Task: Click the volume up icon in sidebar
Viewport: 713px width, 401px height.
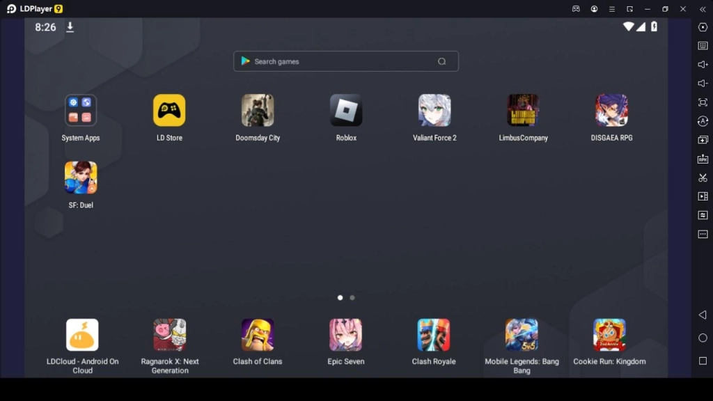Action: pyautogui.click(x=703, y=65)
